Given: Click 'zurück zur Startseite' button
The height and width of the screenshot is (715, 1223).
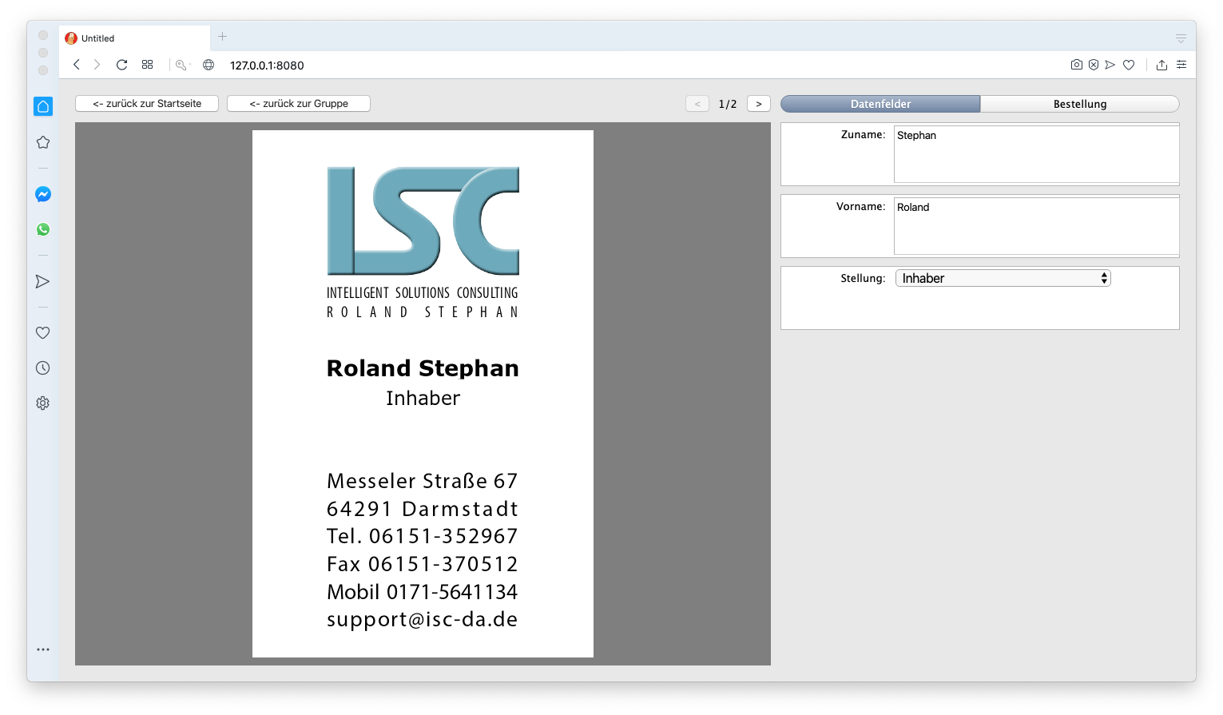Looking at the screenshot, I should 147,104.
